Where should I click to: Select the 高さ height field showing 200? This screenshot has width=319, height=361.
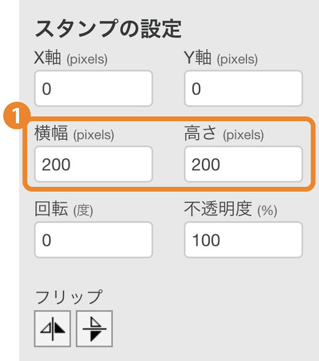click(243, 164)
